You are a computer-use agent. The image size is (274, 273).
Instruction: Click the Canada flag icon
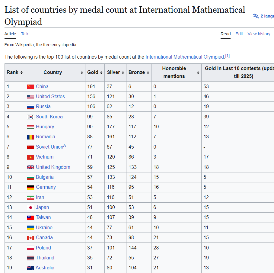(30, 238)
